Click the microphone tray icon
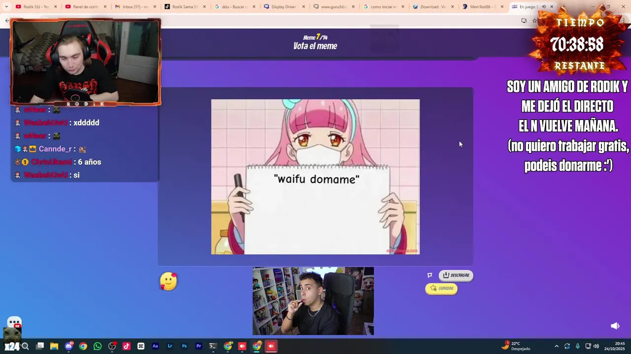The height and width of the screenshot is (354, 631). (577, 347)
